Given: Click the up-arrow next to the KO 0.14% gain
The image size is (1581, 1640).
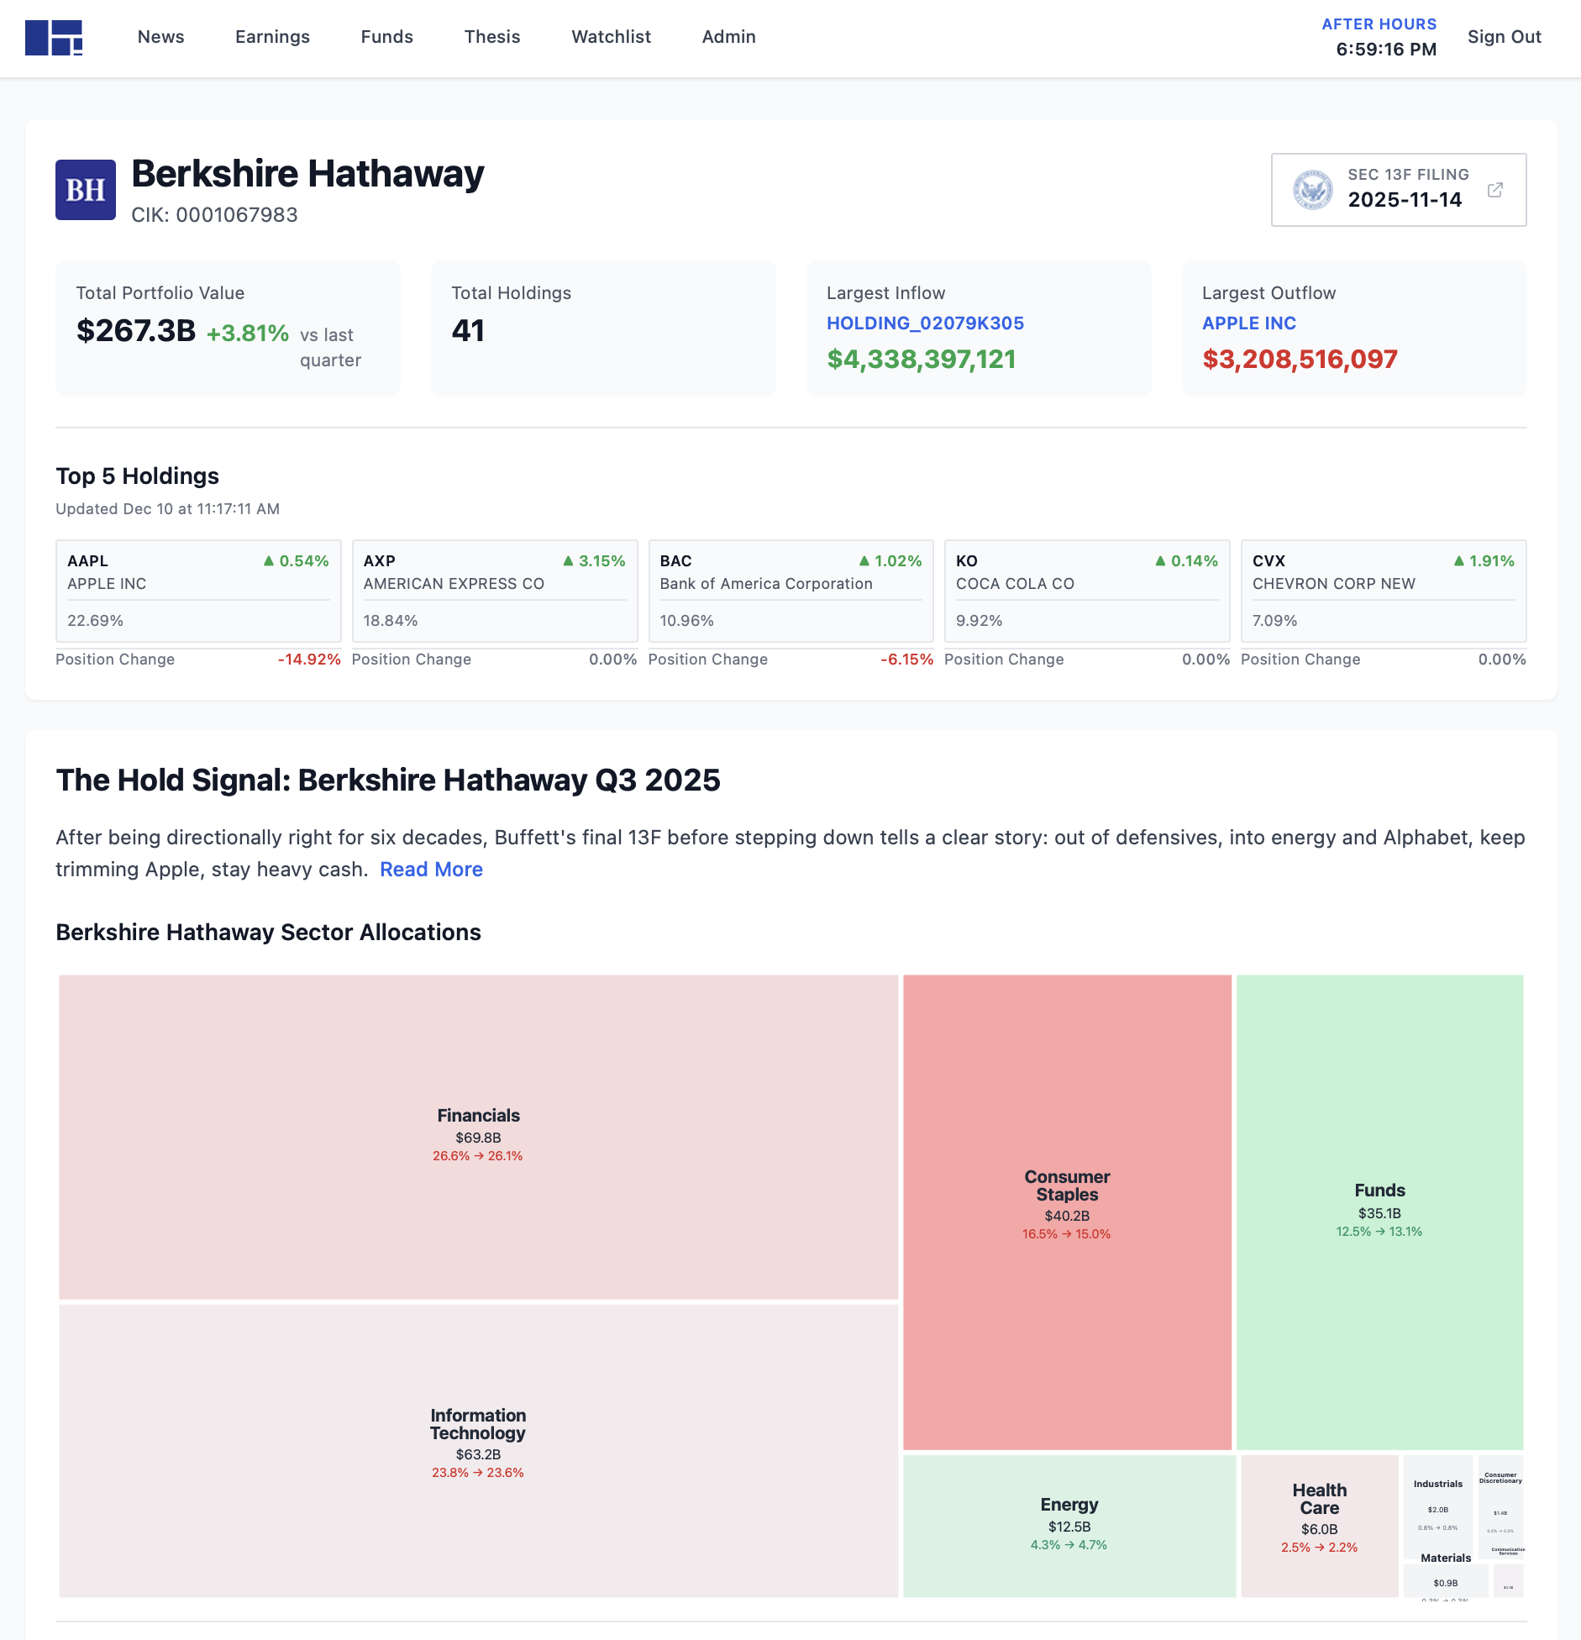Looking at the screenshot, I should tap(1160, 560).
